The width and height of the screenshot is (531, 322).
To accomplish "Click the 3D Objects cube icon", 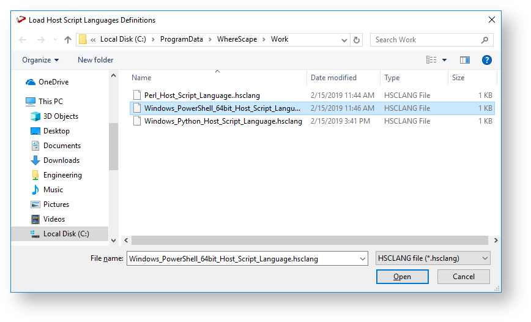I will pos(35,116).
